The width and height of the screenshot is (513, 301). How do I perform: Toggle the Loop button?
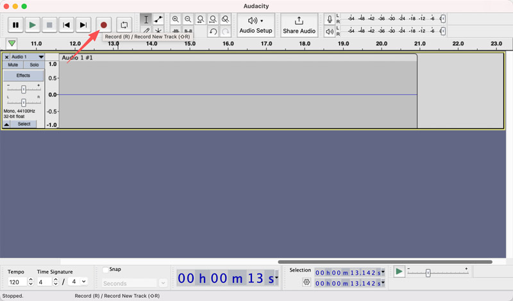(x=124, y=25)
